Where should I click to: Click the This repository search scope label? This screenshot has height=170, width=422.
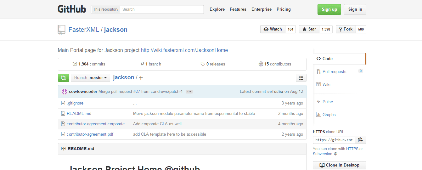click(106, 9)
